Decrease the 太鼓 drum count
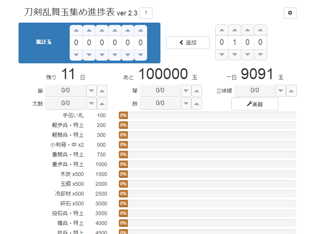This screenshot has width=322, height=234. pos(92,104)
